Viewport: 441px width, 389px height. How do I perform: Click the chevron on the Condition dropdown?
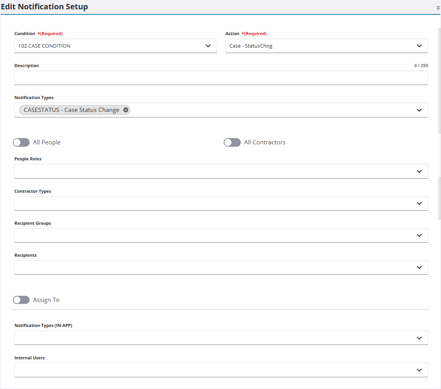click(x=208, y=46)
